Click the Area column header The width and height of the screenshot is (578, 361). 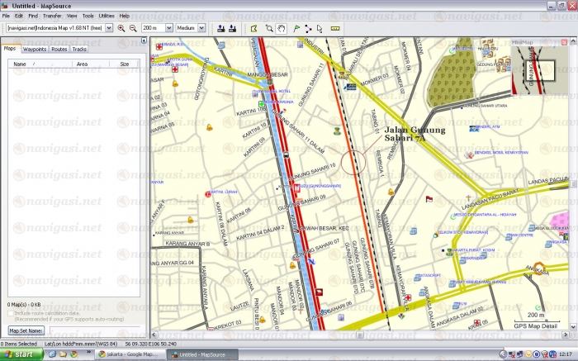tap(82, 64)
